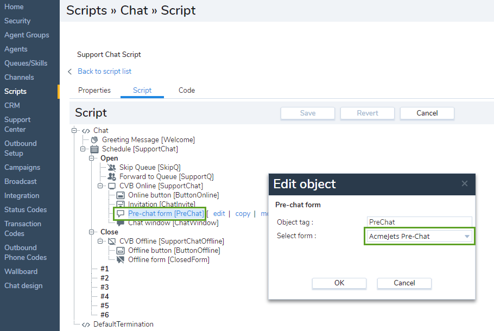Collapse the Schedule [SupportChat] node
Image resolution: width=494 pixels, height=331 pixels.
[x=83, y=149]
